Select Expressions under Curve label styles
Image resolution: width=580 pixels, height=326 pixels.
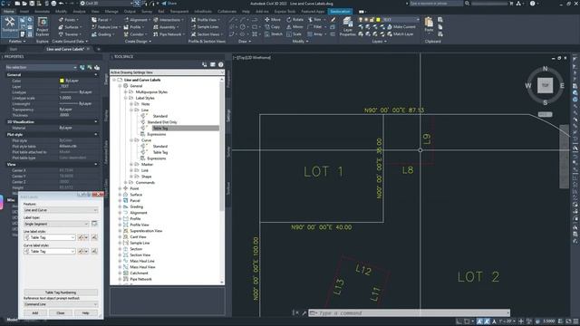click(157, 158)
